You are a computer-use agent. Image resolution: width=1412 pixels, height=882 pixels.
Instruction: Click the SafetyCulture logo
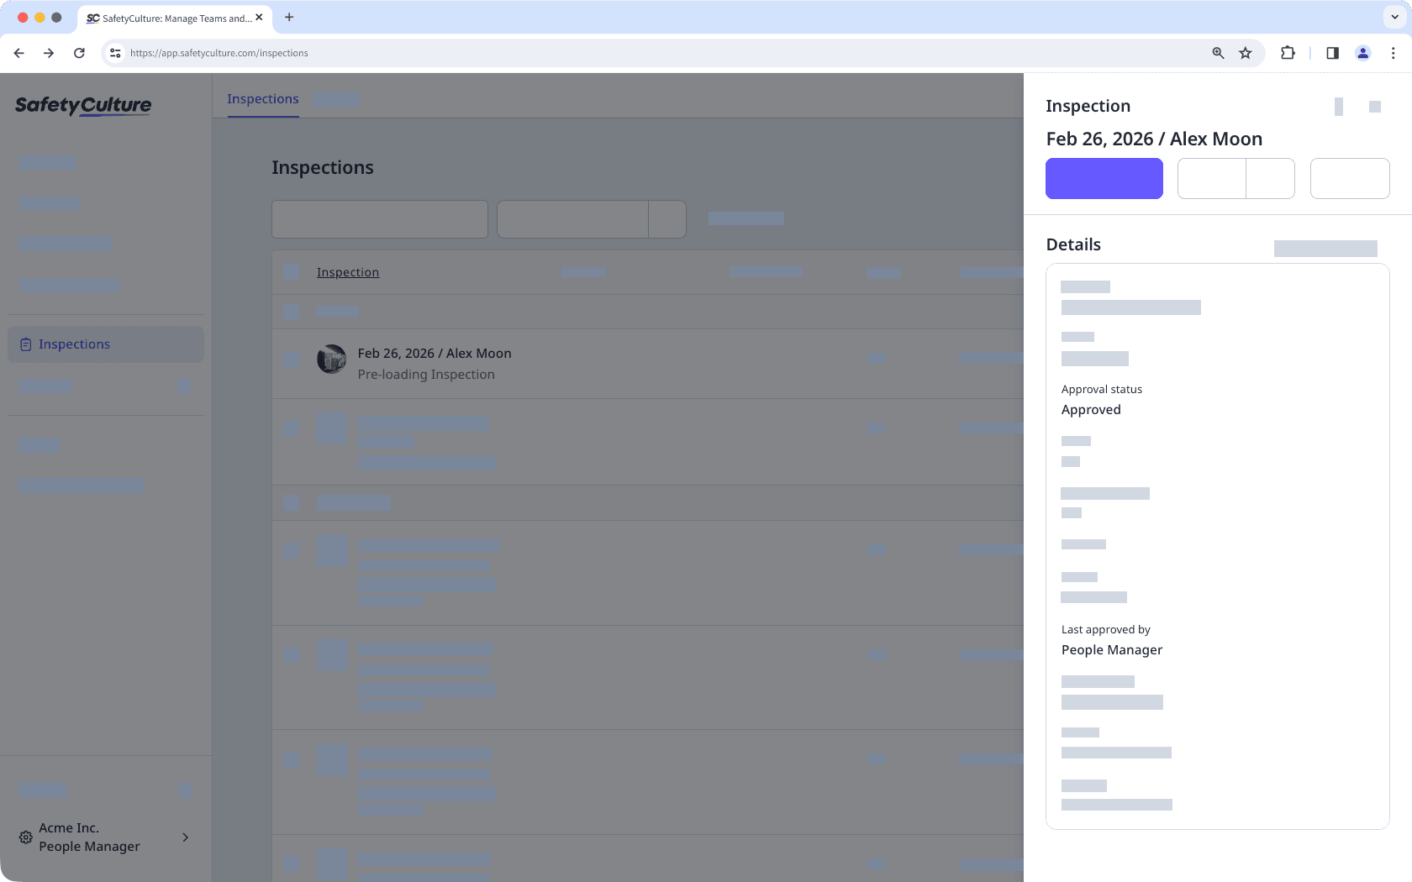tap(82, 106)
